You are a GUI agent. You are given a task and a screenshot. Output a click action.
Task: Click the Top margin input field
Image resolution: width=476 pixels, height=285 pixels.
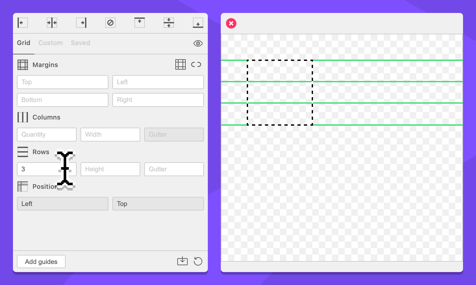pos(63,82)
